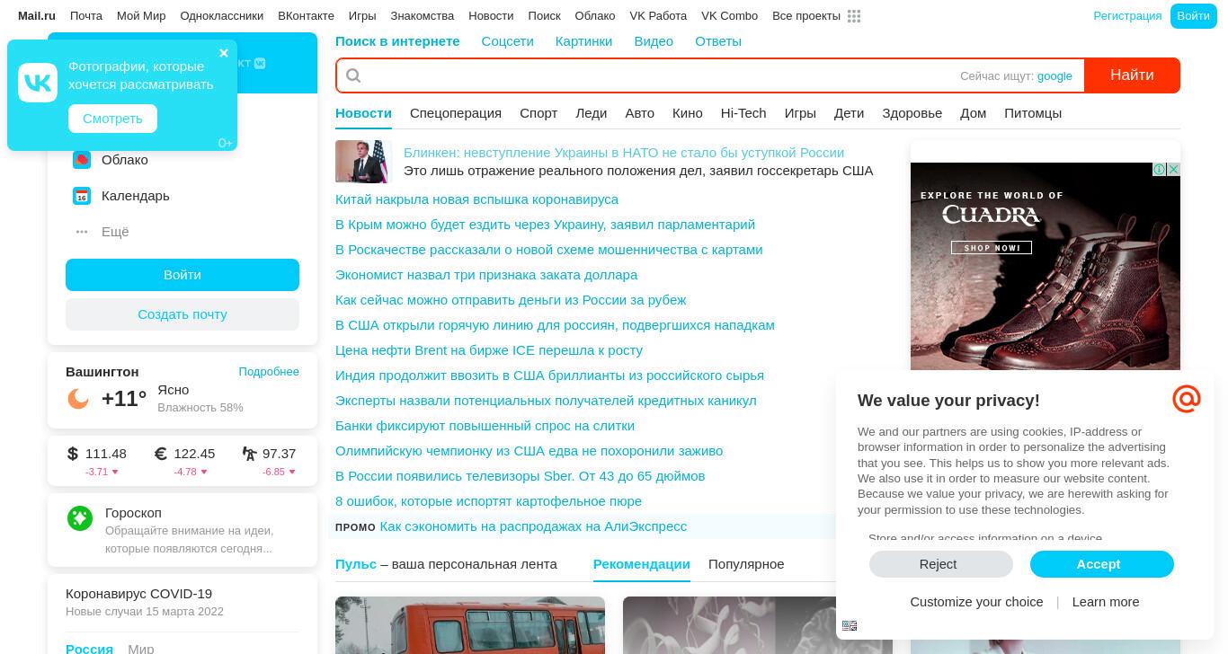Screen dimensions: 1228x654
Task: Open VK Работа in top navigation
Action: coord(658,16)
